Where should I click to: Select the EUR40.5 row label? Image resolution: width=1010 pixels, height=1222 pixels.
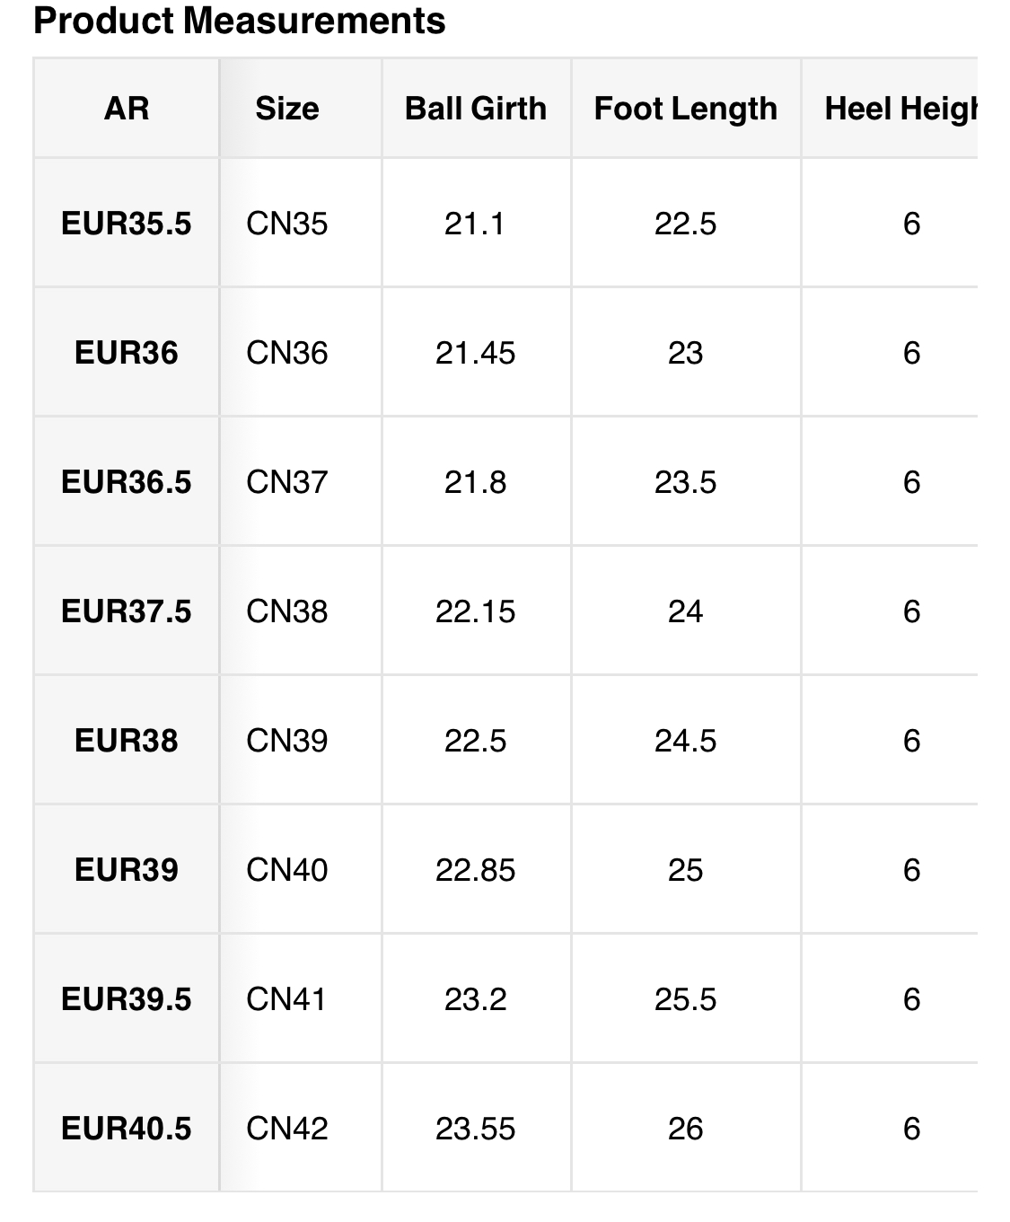(127, 1129)
